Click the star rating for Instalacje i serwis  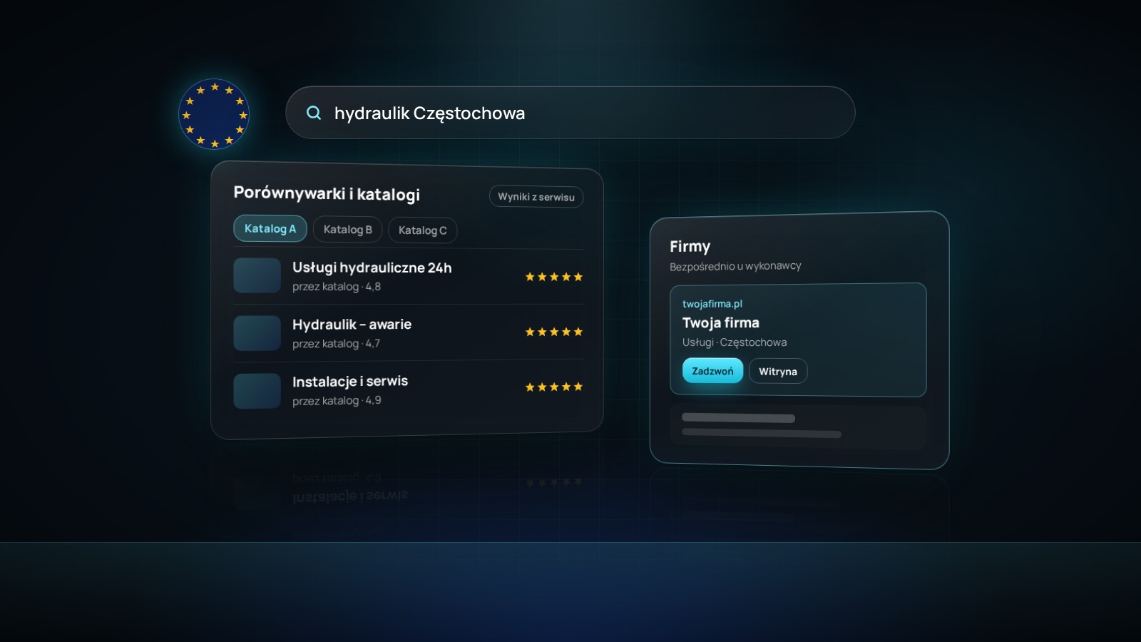click(x=554, y=387)
